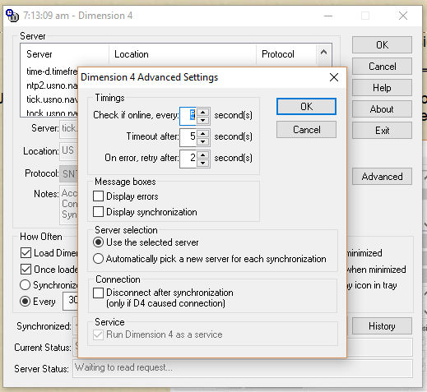Cancel the Advanced Settings dialog
This screenshot has height=392, width=427.
(306, 129)
